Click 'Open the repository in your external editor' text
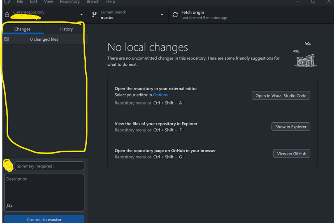This screenshot has width=334, height=223. 156,88
